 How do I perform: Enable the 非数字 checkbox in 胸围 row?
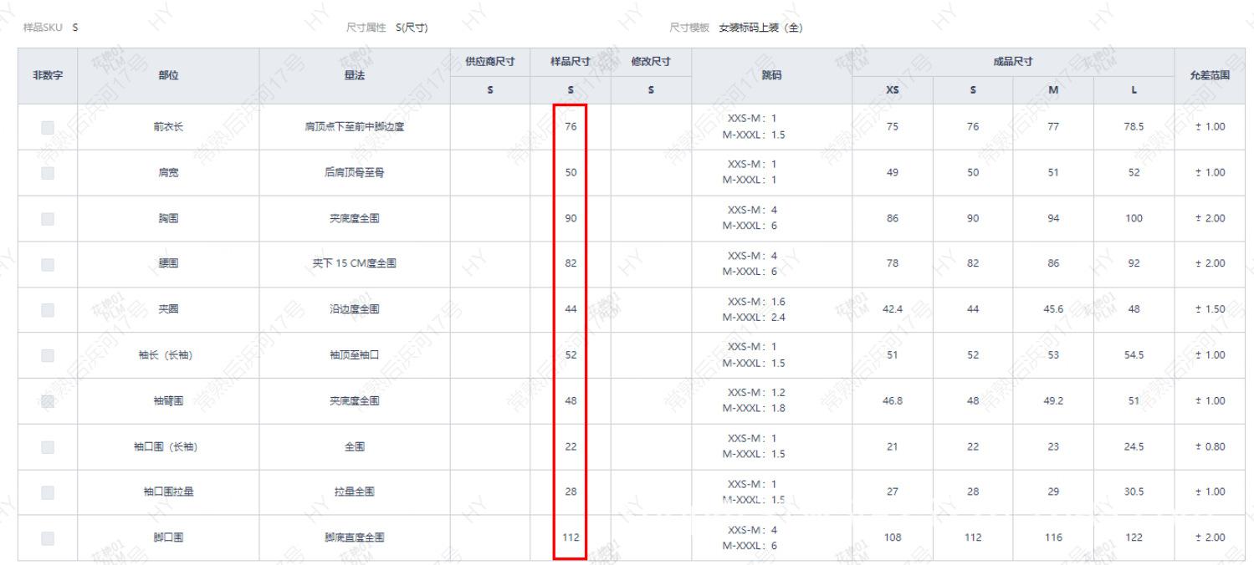[48, 218]
